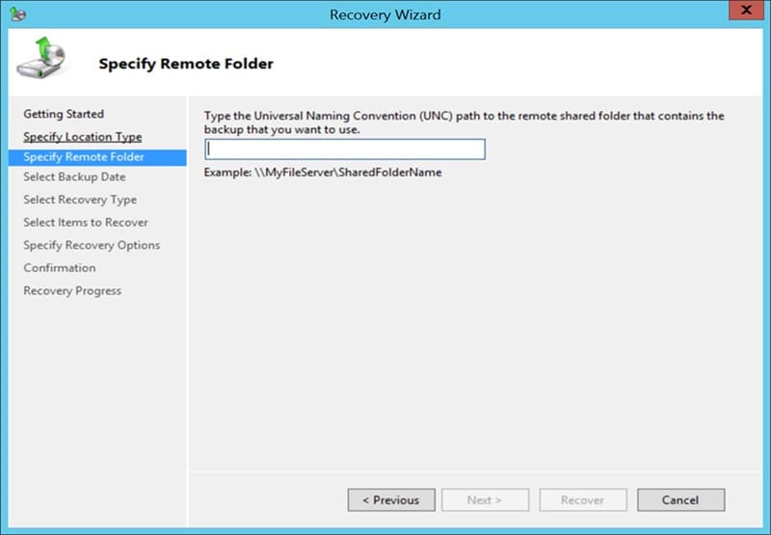This screenshot has width=771, height=535.
Task: Select the Specify Remote Folder step
Action: click(x=97, y=157)
